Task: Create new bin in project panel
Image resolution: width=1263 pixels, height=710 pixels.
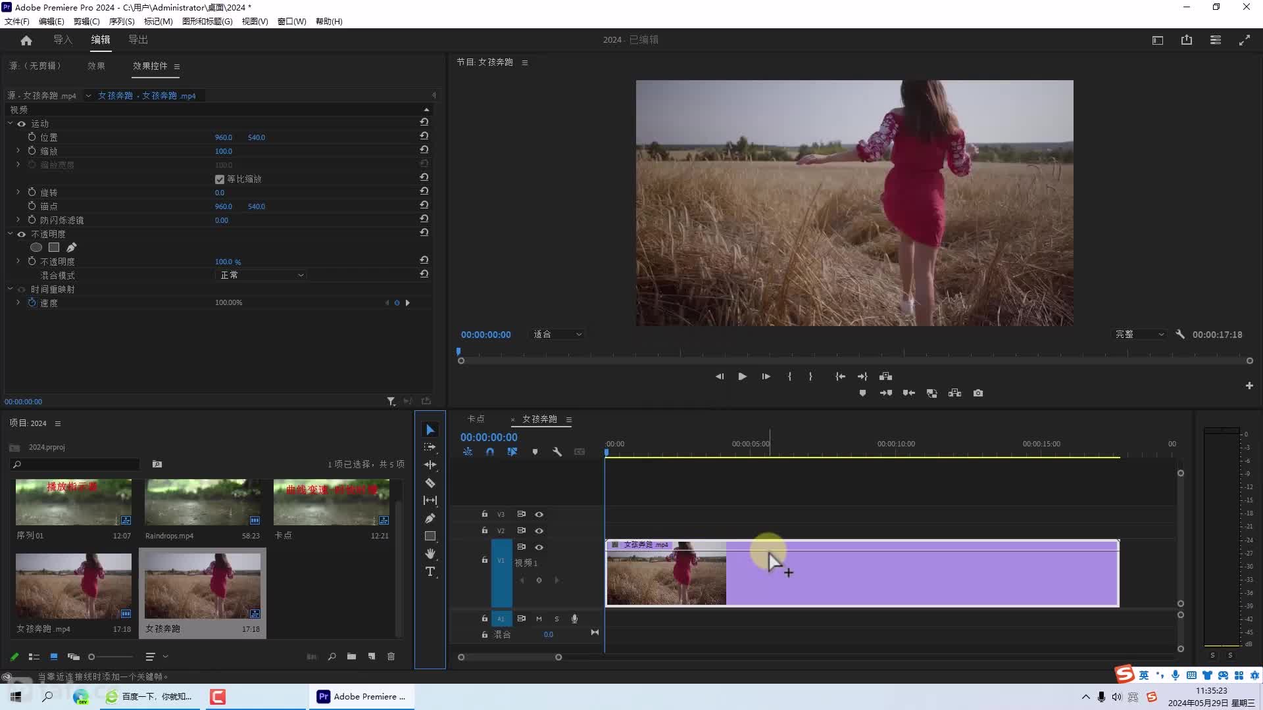Action: (x=351, y=656)
